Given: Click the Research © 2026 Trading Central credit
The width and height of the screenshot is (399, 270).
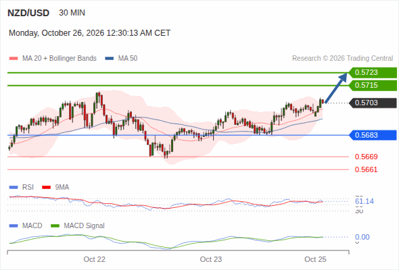Looking at the screenshot, I should 342,59.
